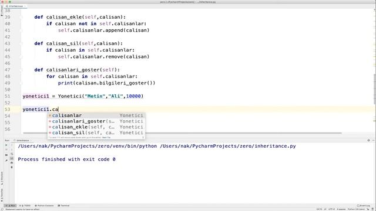Open the Terminal tool window
The height and width of the screenshot is (211, 376).
coord(63,206)
